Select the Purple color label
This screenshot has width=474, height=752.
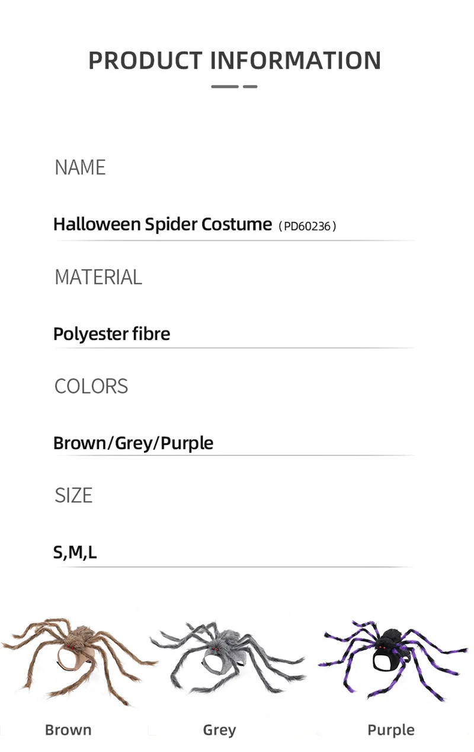(x=391, y=730)
